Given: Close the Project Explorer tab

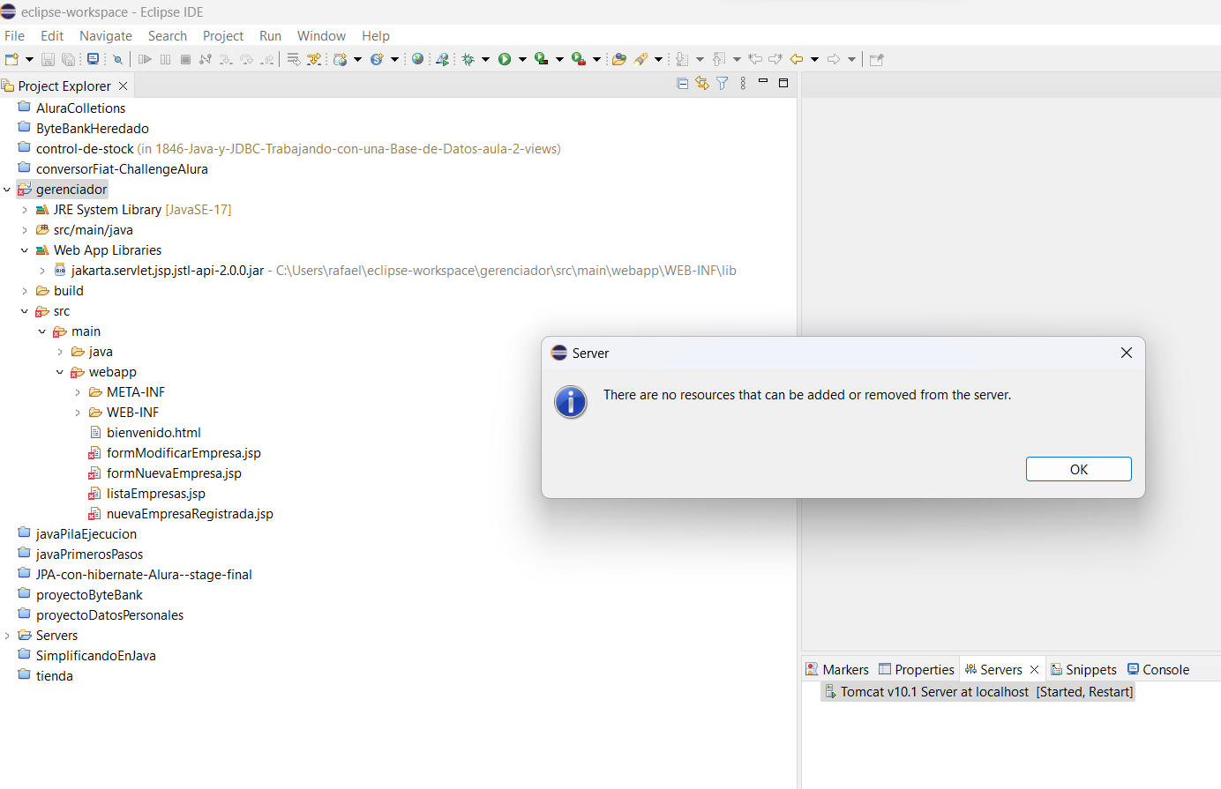Looking at the screenshot, I should 124,86.
